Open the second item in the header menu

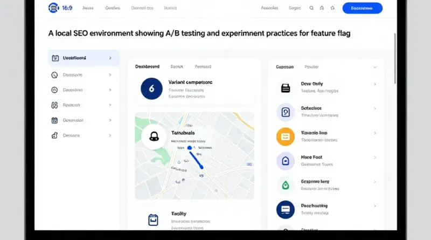click(113, 8)
